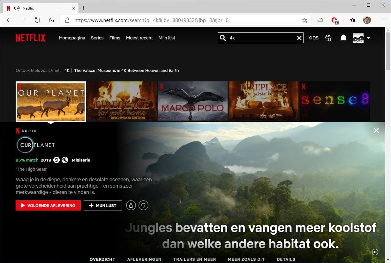
Task: Switch to Trailers en meer tab
Action: click(x=195, y=259)
